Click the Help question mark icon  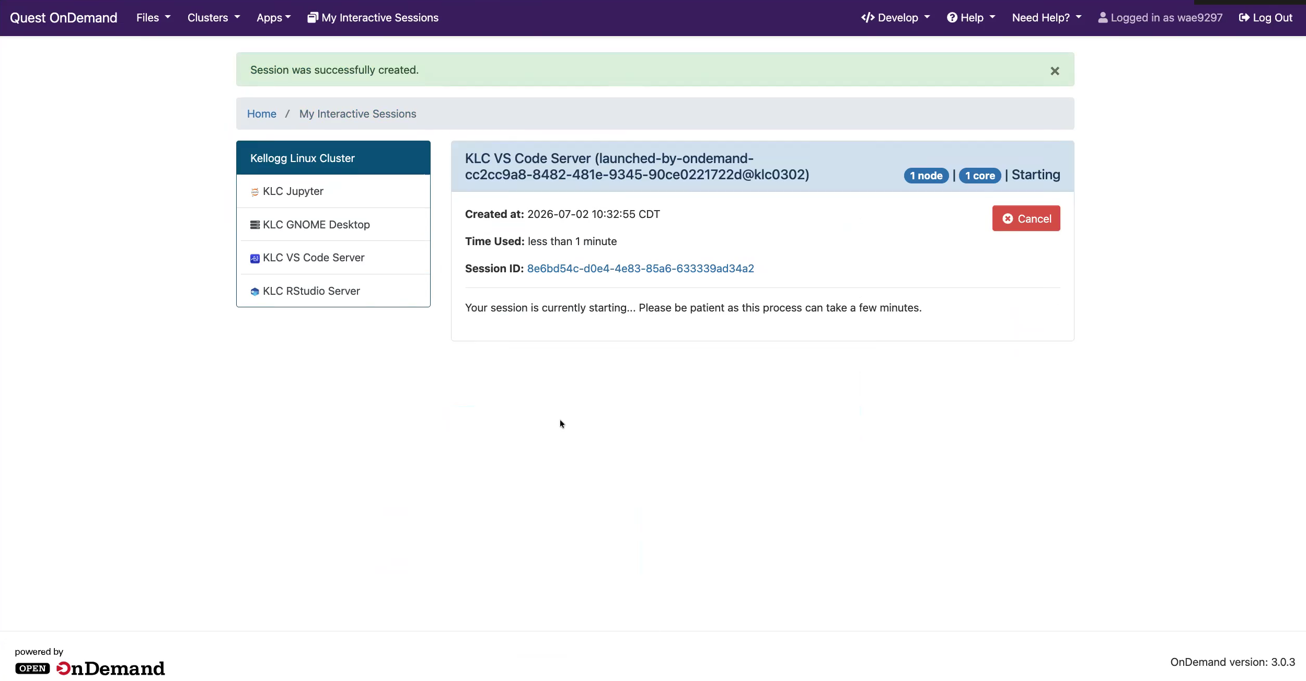(x=952, y=18)
